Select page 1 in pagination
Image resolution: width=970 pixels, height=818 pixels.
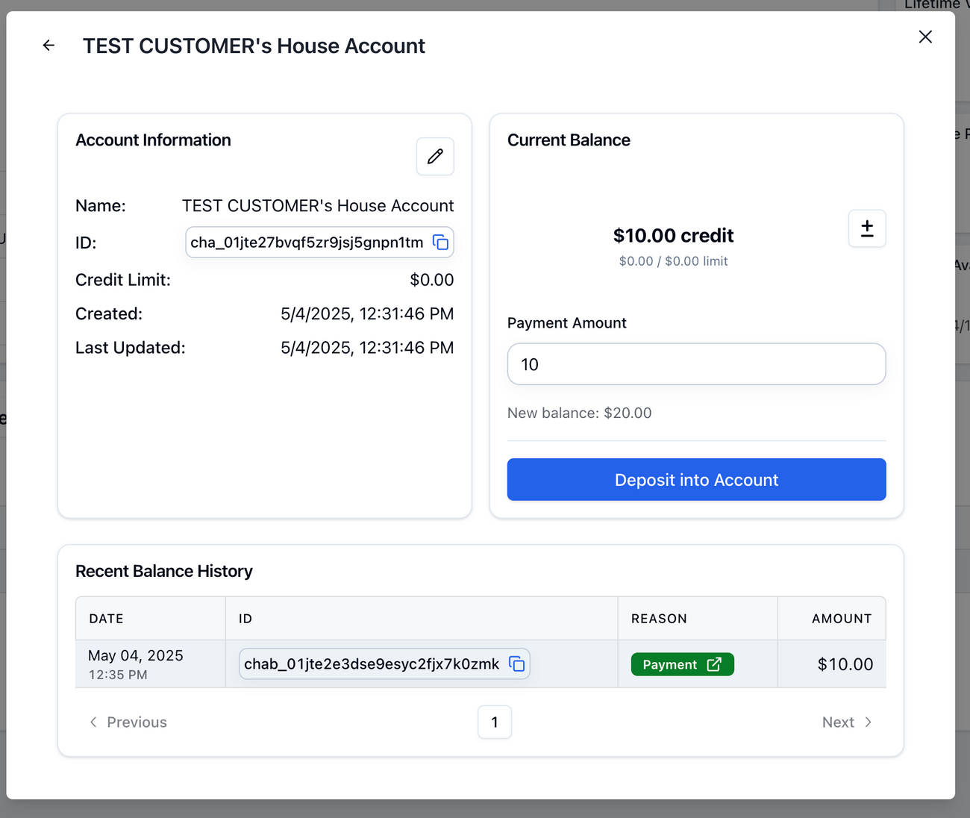coord(495,722)
